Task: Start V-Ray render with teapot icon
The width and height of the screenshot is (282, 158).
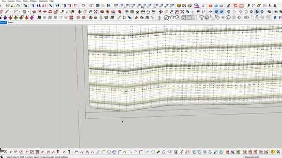Action: [172, 18]
